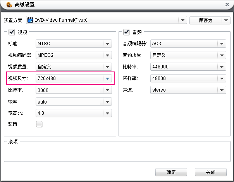Open the 预置方案 preset dropdown
The image size is (234, 182).
[182, 20]
